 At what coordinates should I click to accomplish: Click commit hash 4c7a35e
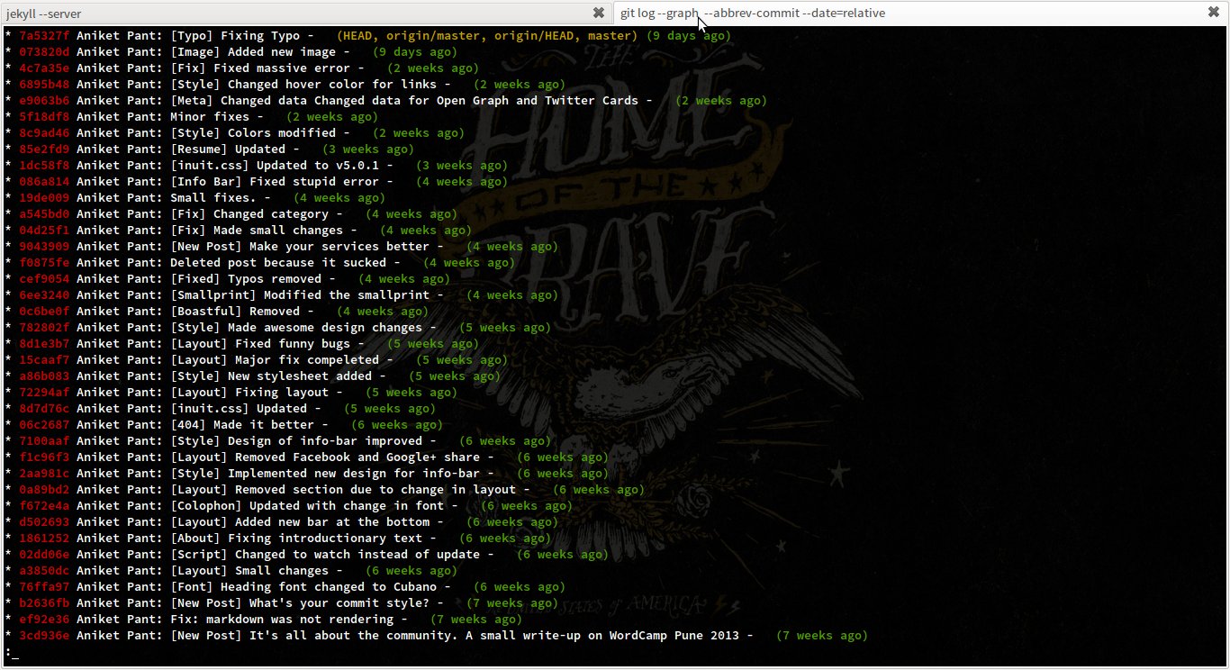(44, 68)
